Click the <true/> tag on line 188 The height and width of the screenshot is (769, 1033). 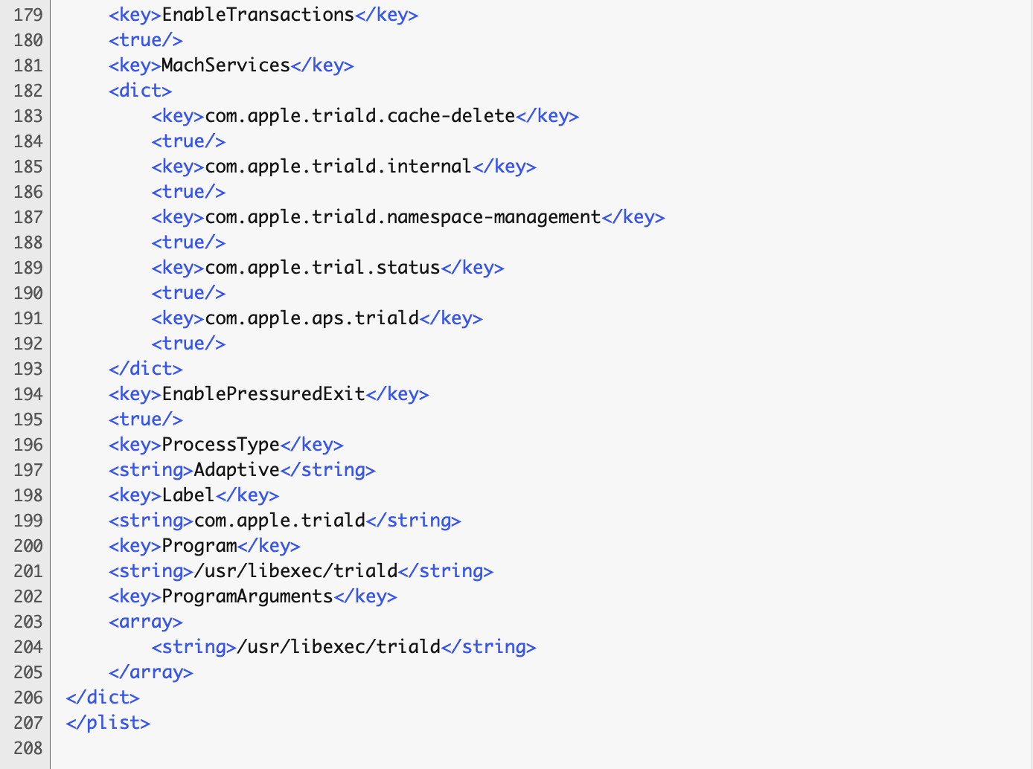[x=189, y=242]
